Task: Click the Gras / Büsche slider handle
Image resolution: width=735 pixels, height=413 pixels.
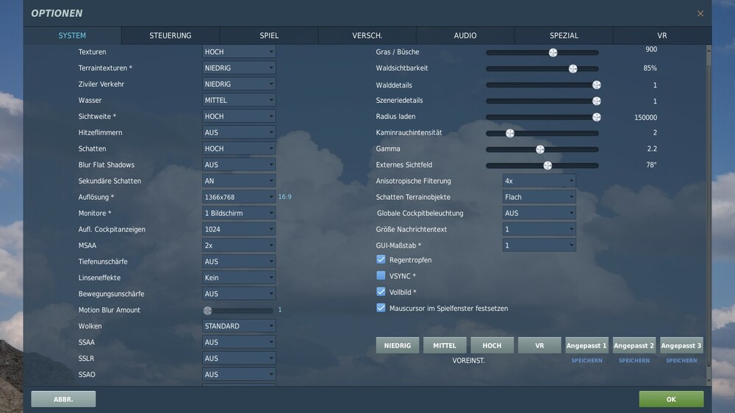Action: 553,52
